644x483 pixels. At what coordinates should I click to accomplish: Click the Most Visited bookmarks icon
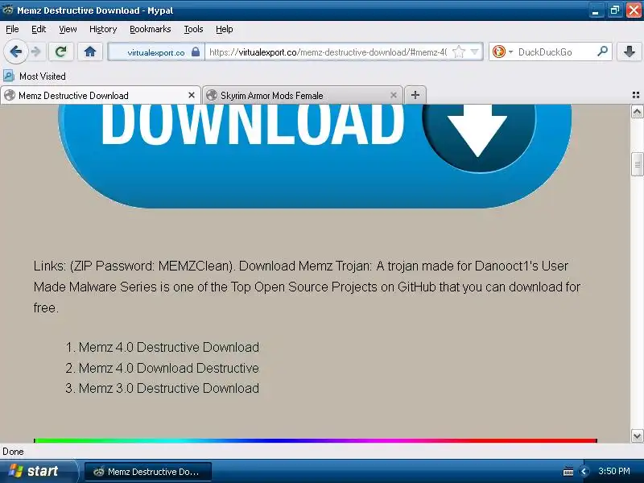click(x=9, y=76)
